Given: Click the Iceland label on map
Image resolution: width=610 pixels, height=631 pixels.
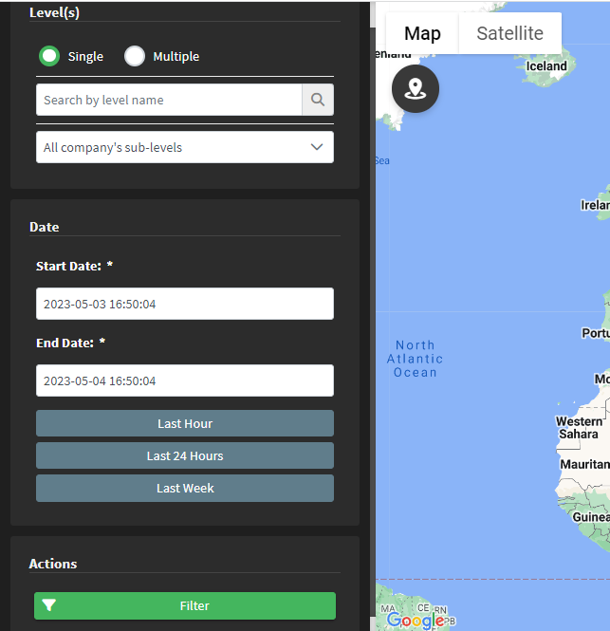Looking at the screenshot, I should 546,66.
